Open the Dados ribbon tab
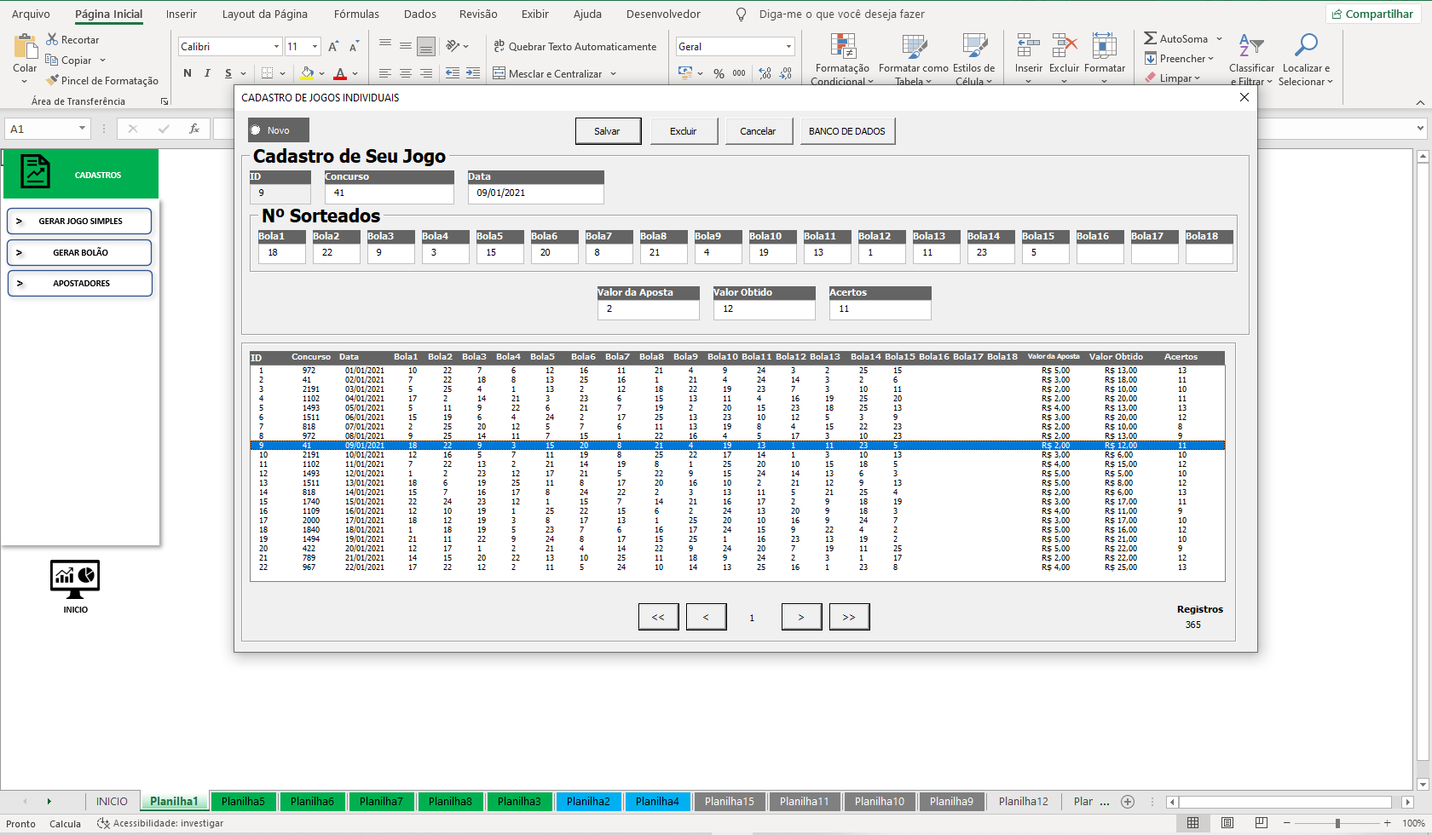This screenshot has height=835, width=1432. pos(419,14)
